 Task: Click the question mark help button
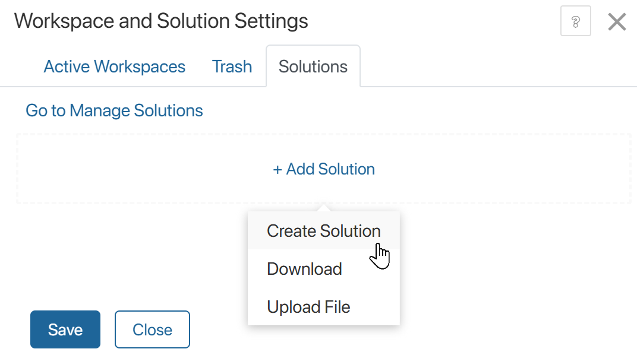point(575,21)
